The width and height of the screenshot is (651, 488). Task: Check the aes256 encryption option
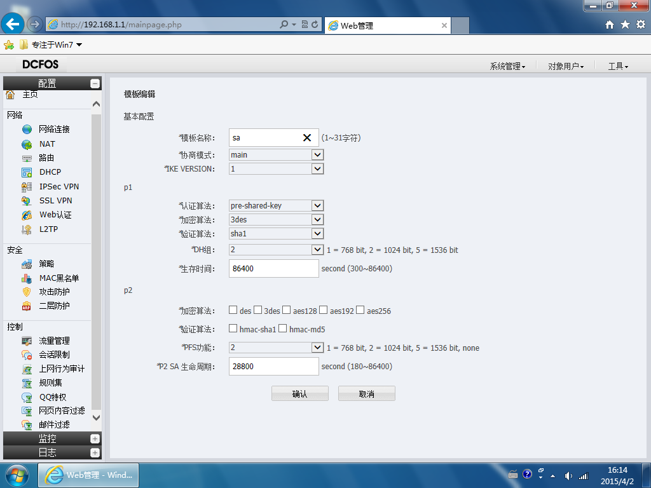coord(360,310)
